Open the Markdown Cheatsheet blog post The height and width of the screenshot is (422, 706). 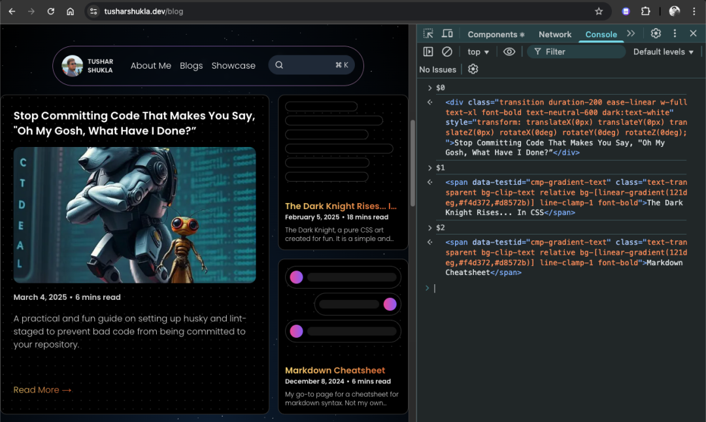point(335,370)
